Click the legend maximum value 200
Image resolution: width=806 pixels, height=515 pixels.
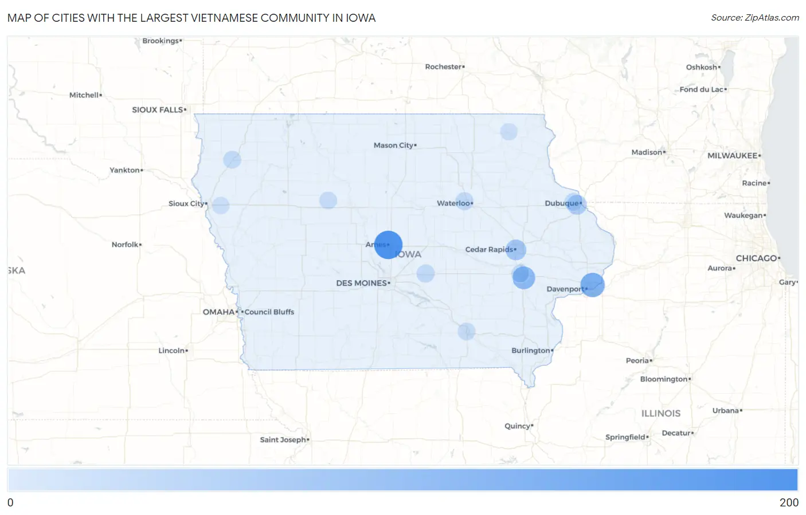click(789, 502)
